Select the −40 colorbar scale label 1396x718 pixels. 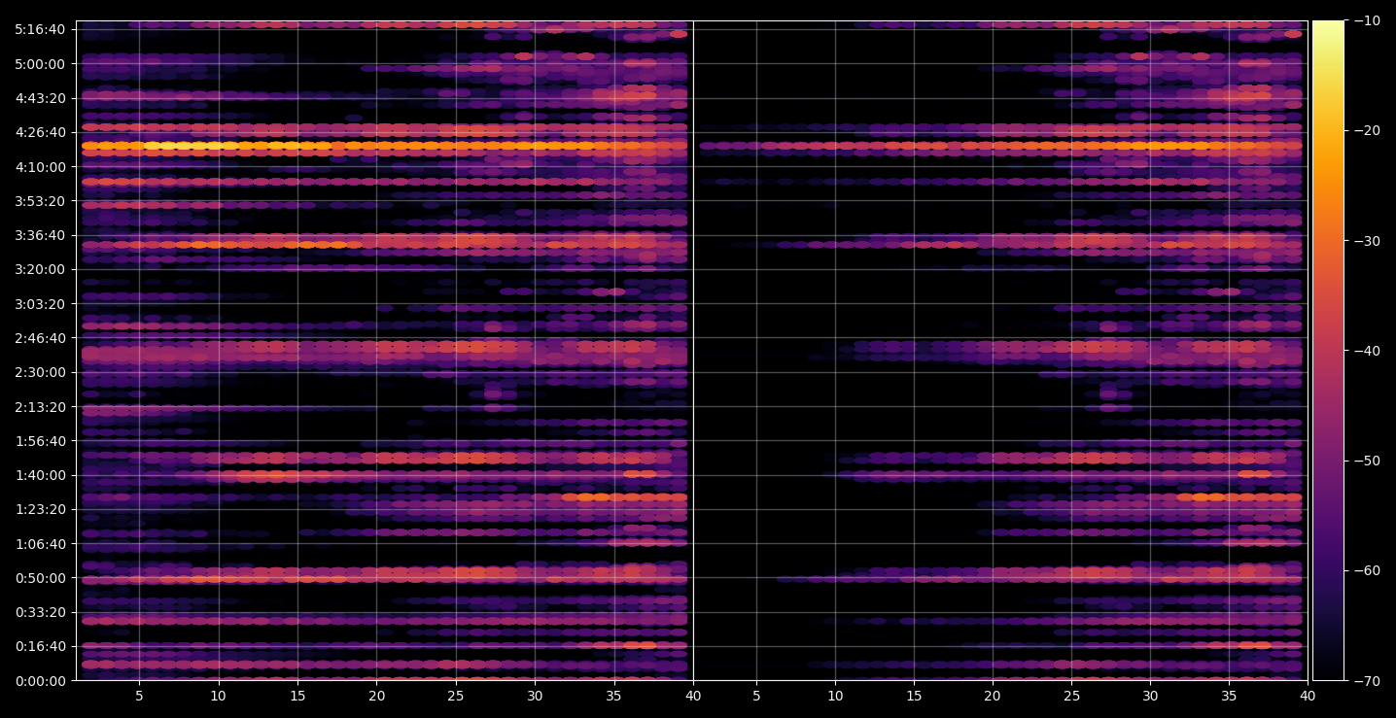click(1367, 351)
